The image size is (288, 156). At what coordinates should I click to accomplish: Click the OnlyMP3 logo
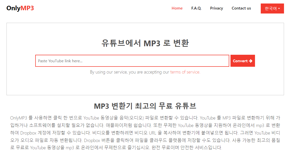pyautogui.click(x=20, y=8)
